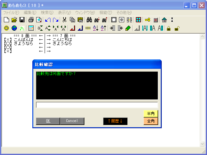
Task: Click the green waveform icon
Action: 22,28
